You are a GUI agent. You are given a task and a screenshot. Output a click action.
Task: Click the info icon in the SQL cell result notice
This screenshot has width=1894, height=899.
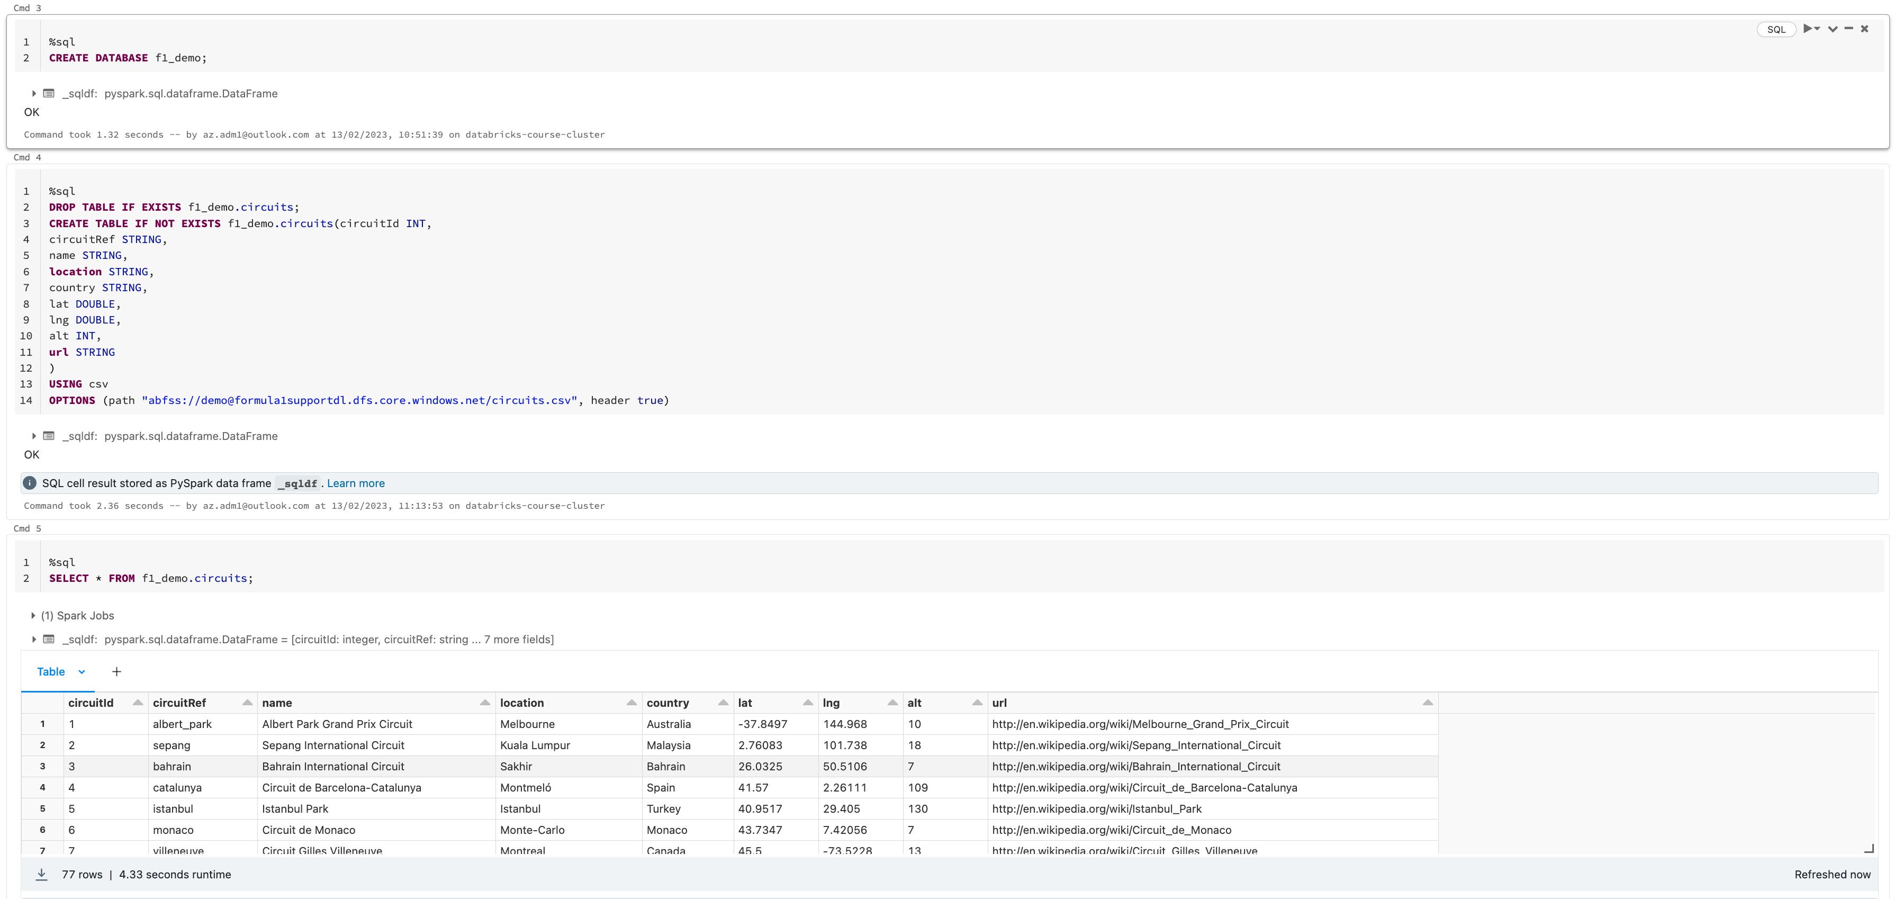click(x=30, y=483)
